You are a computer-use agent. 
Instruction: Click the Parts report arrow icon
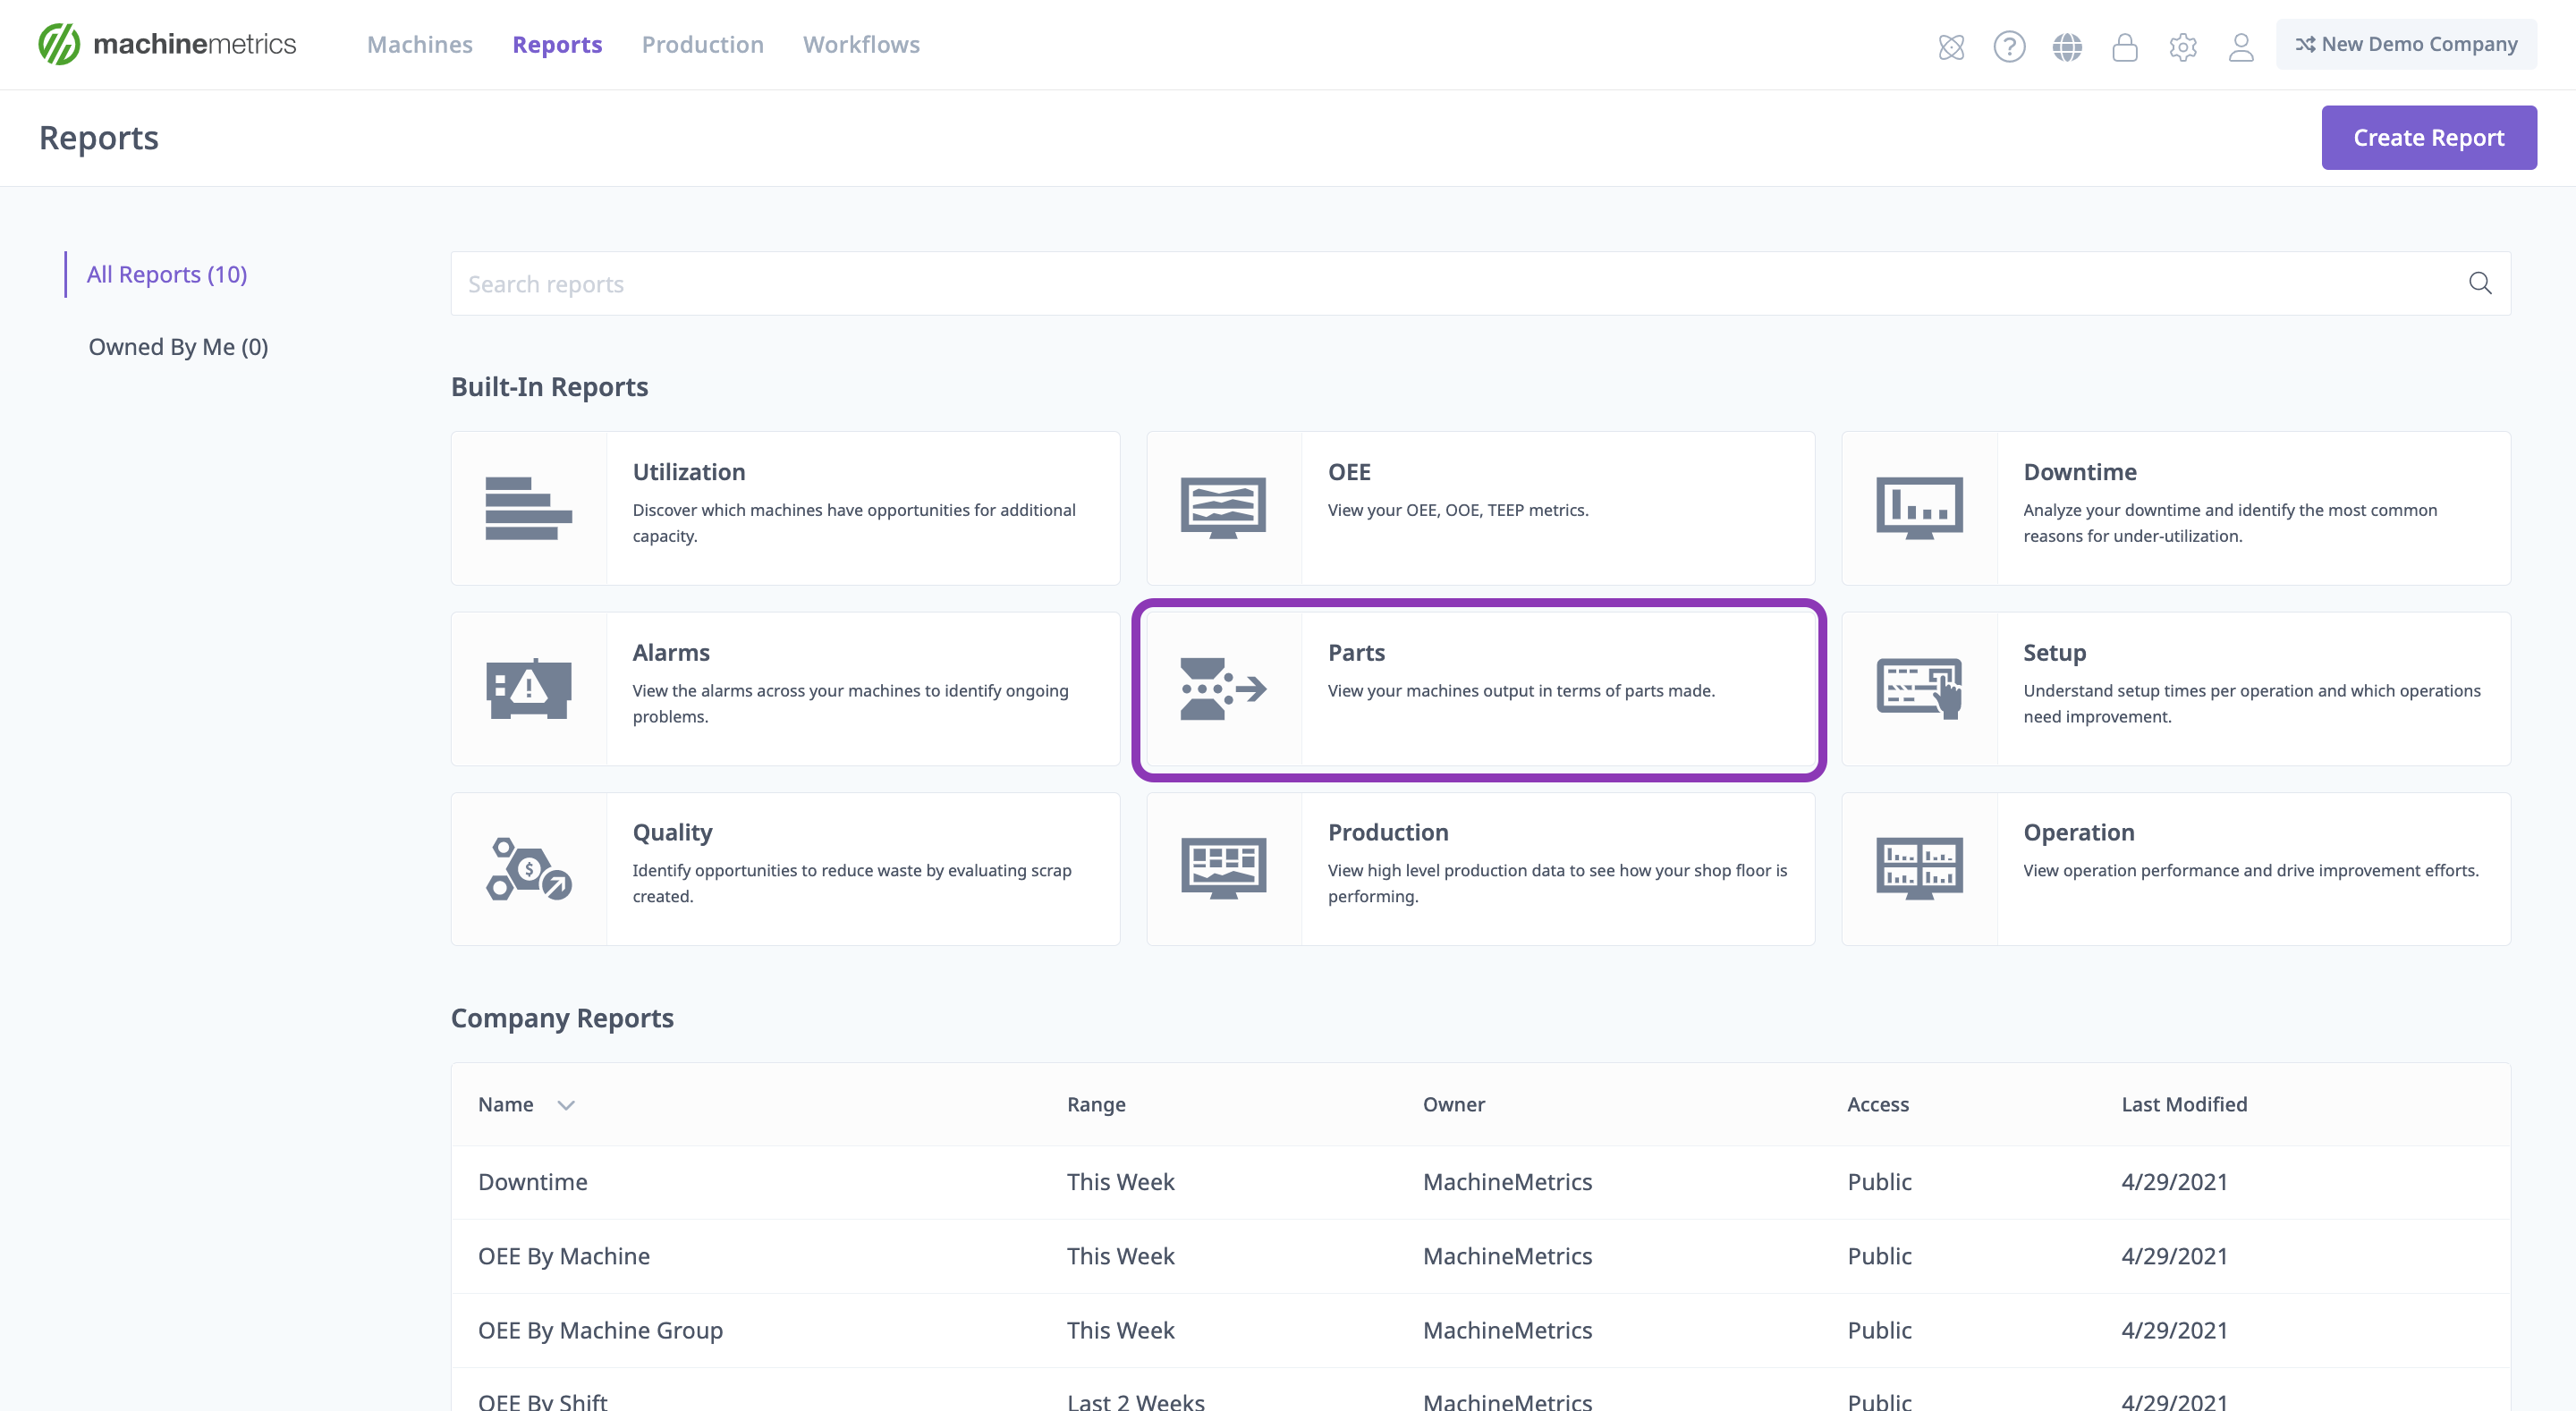point(1223,688)
